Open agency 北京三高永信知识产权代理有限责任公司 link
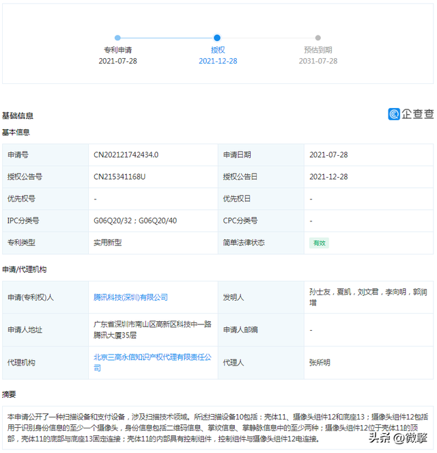This screenshot has width=437, height=453. pyautogui.click(x=152, y=362)
